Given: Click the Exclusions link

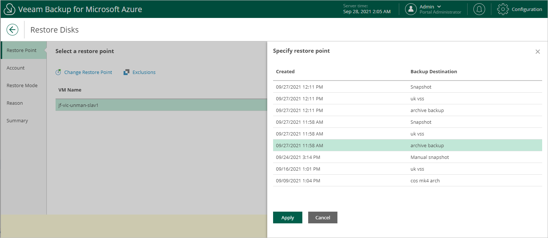Looking at the screenshot, I should (x=144, y=72).
